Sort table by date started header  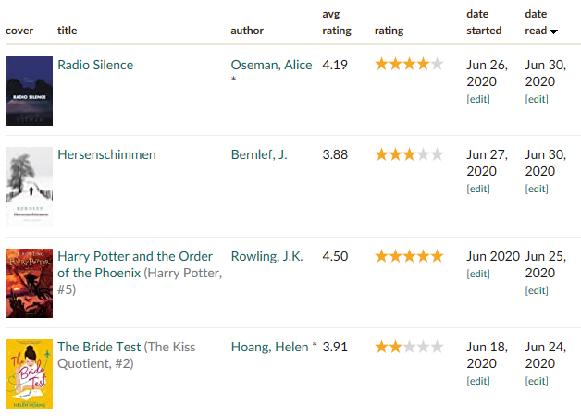484,22
